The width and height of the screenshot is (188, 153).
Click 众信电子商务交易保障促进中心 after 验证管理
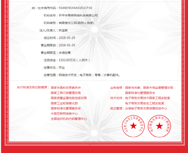146,108
